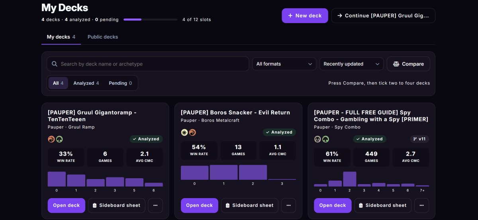Open more options menu for Boros Snacker
Screen dimensions: 478x220
[x=288, y=206]
